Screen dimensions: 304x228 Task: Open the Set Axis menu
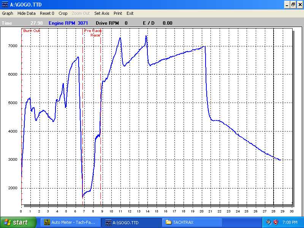tap(101, 13)
